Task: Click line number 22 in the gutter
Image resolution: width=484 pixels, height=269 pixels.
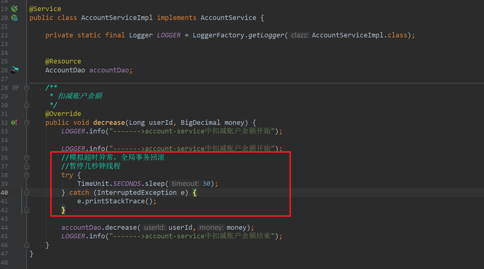Action: [4, 35]
